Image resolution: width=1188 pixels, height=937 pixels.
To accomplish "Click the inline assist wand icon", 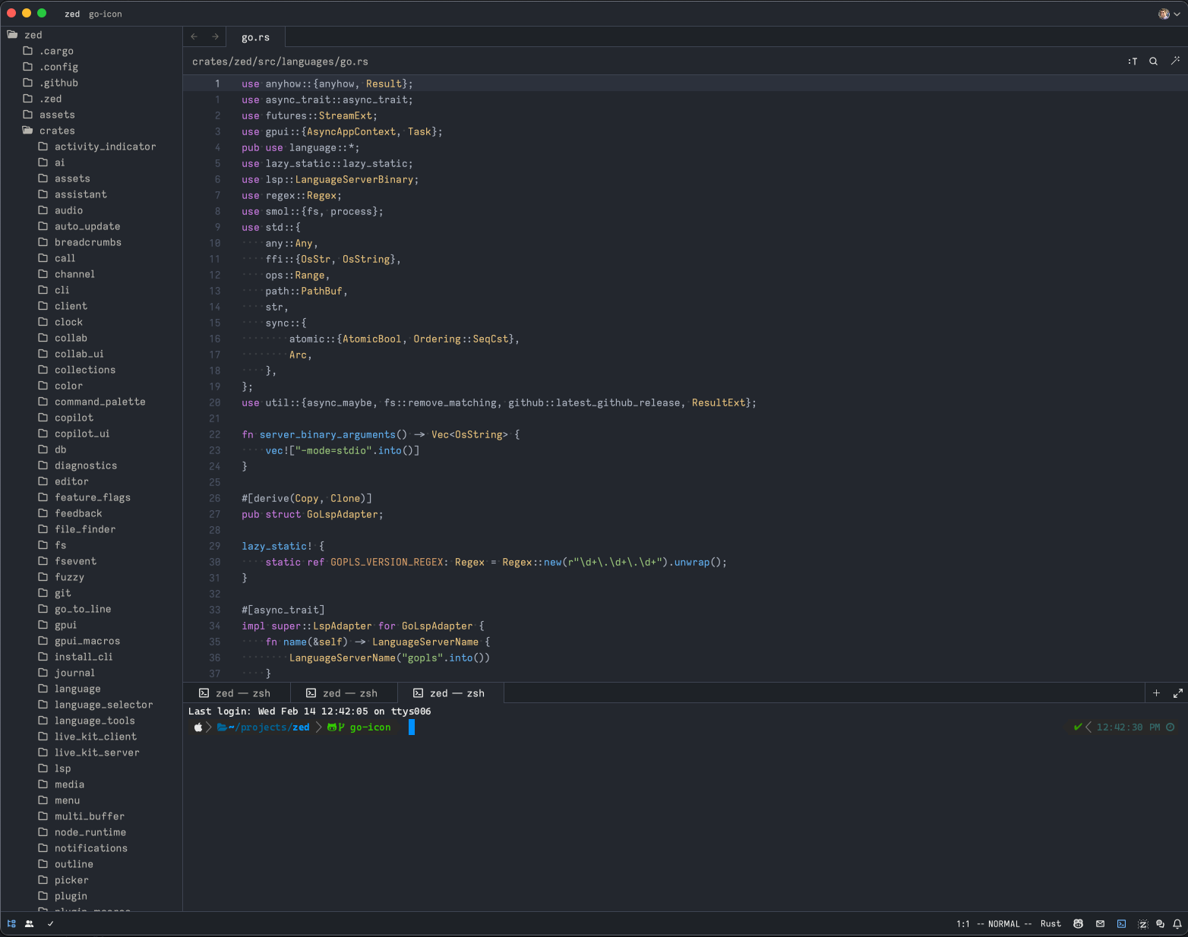I will pyautogui.click(x=1175, y=61).
